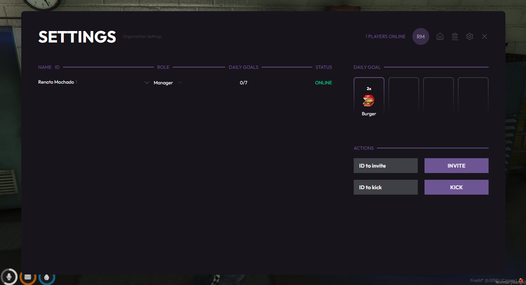
Task: Open the settings gear icon
Action: pyautogui.click(x=470, y=36)
